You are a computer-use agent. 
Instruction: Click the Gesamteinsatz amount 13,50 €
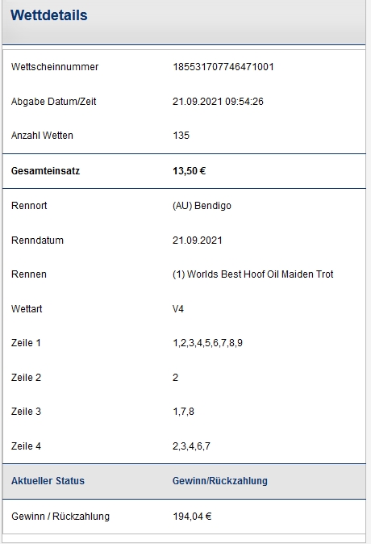189,170
